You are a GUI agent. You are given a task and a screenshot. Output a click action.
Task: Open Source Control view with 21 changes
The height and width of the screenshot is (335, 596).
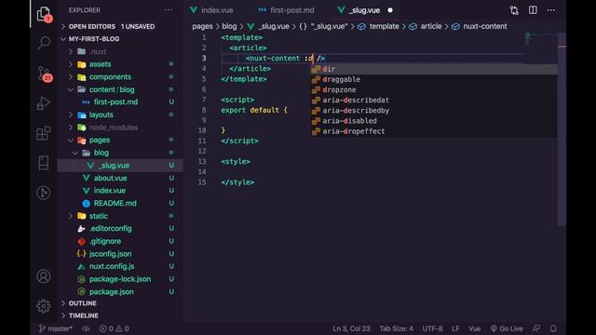tap(44, 74)
